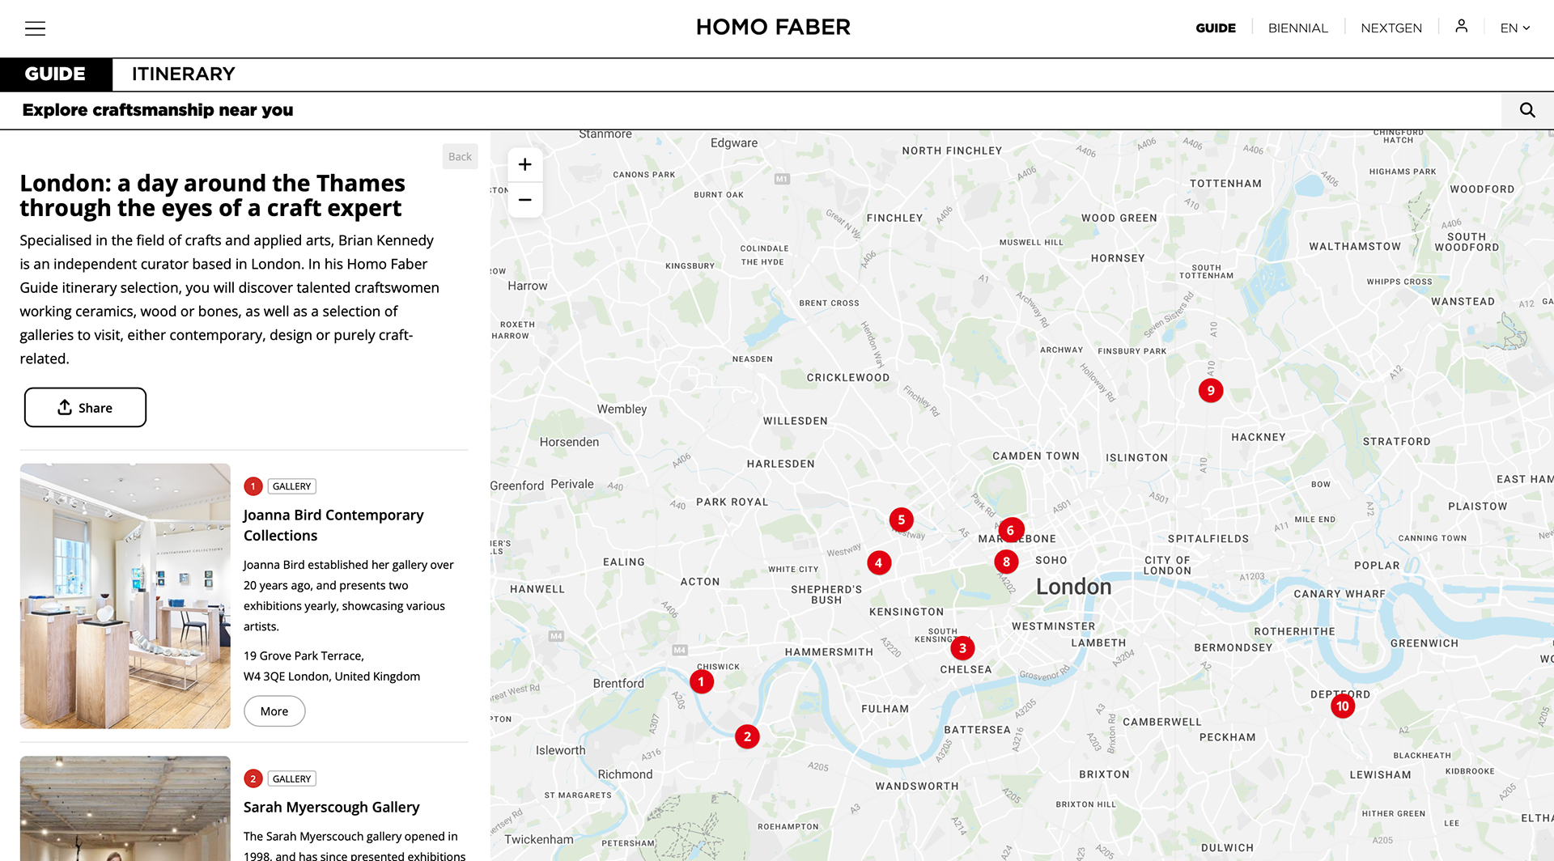
Task: Open BIENNIAL in the top navigation
Action: tap(1298, 28)
